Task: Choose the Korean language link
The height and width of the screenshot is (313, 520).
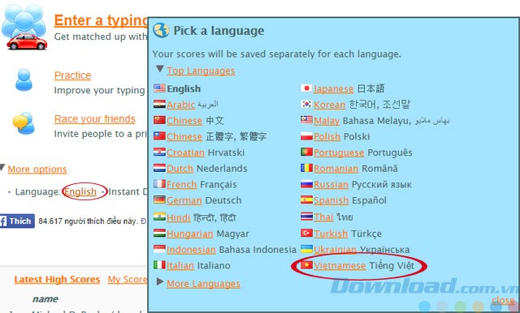Action: pos(330,105)
